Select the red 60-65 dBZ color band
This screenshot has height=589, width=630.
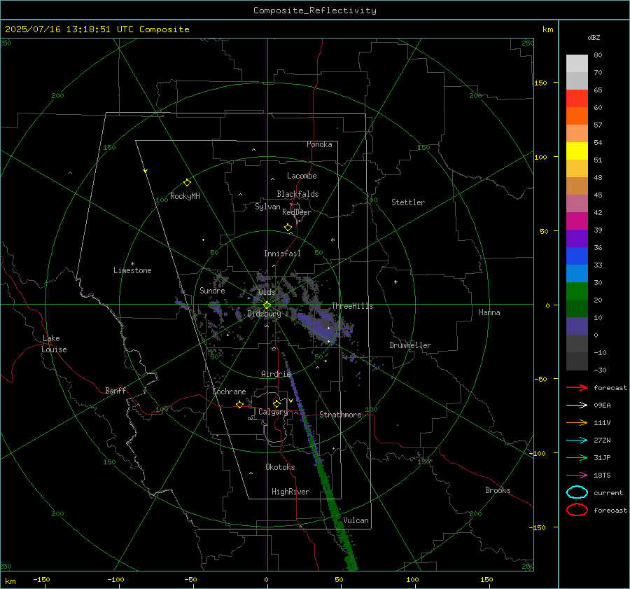pyautogui.click(x=577, y=99)
